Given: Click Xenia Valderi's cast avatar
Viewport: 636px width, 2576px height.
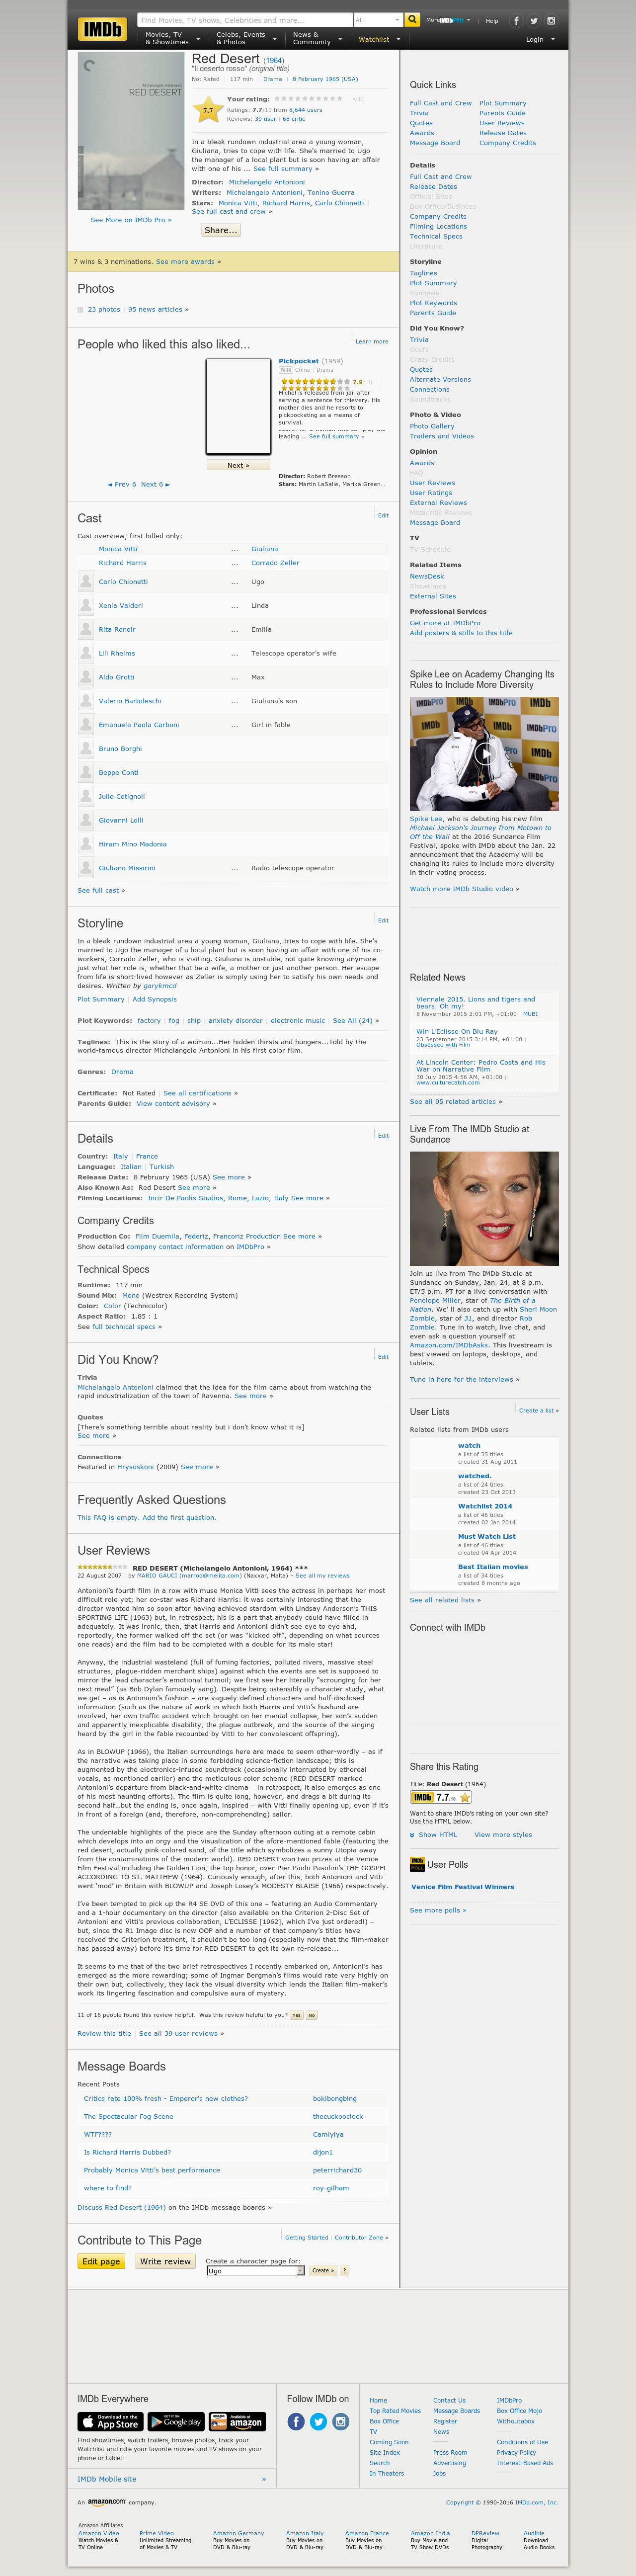Looking at the screenshot, I should tap(86, 605).
